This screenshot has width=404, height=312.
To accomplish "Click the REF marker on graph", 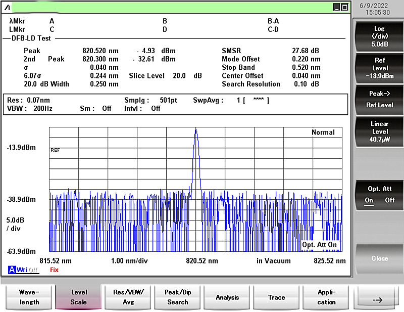I will point(55,150).
